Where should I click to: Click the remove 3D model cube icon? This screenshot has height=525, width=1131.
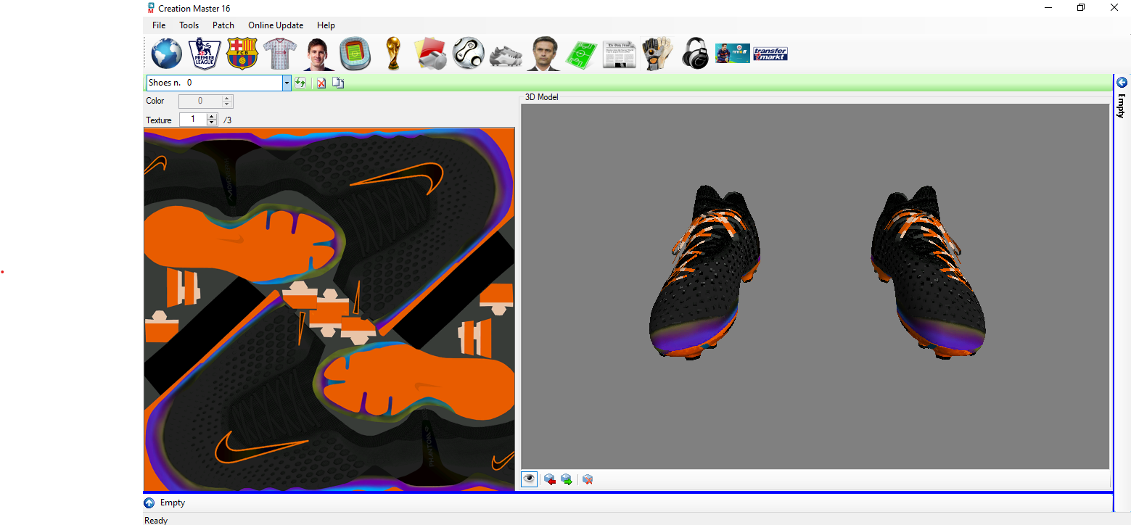click(588, 479)
